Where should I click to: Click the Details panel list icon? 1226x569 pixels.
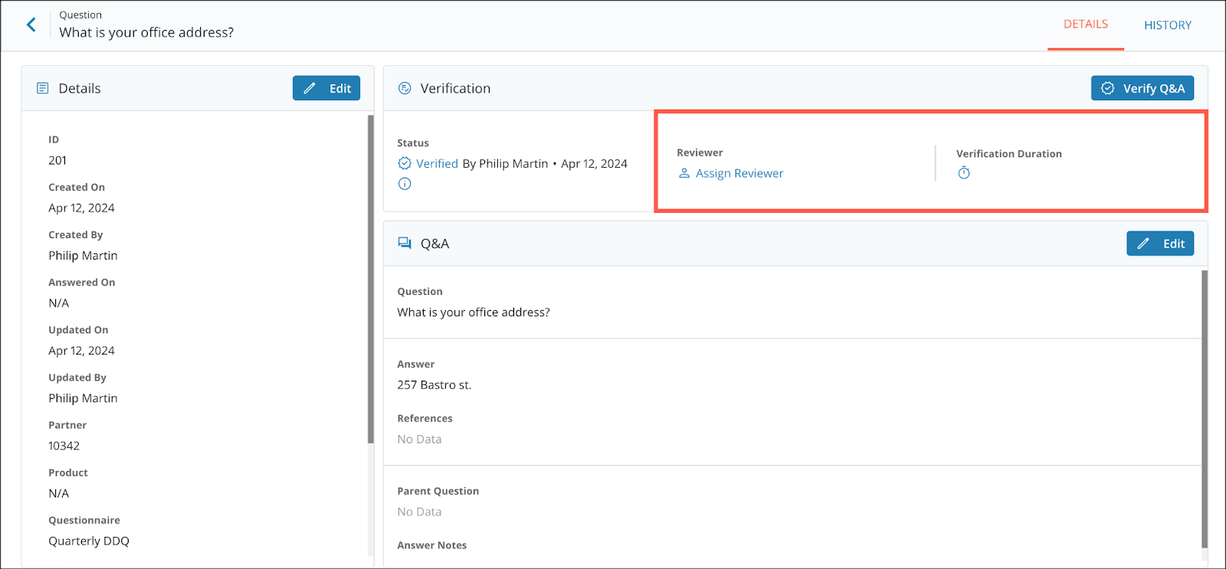(43, 88)
